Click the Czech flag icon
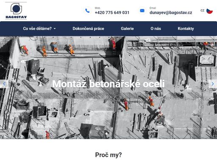Viewport: 217px width, 163px height. click(x=209, y=11)
